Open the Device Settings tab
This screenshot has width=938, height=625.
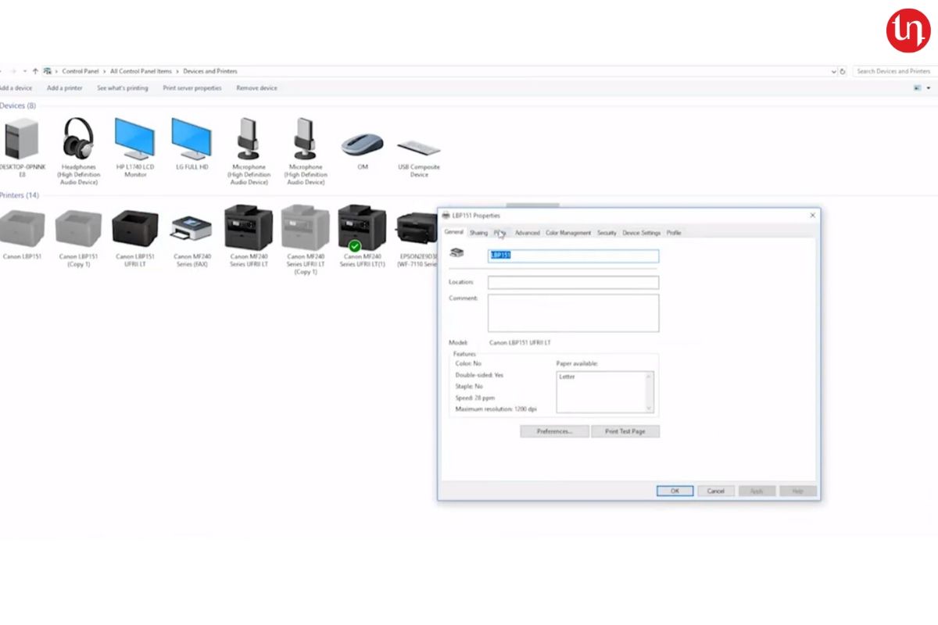pyautogui.click(x=641, y=233)
